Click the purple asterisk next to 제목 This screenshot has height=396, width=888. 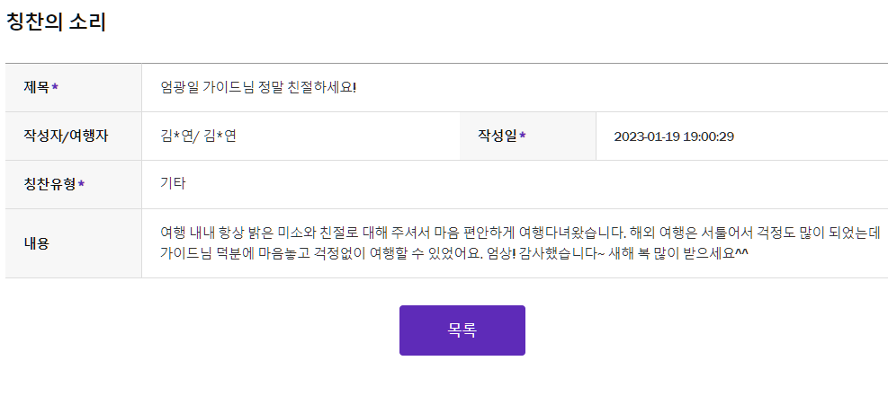click(55, 87)
